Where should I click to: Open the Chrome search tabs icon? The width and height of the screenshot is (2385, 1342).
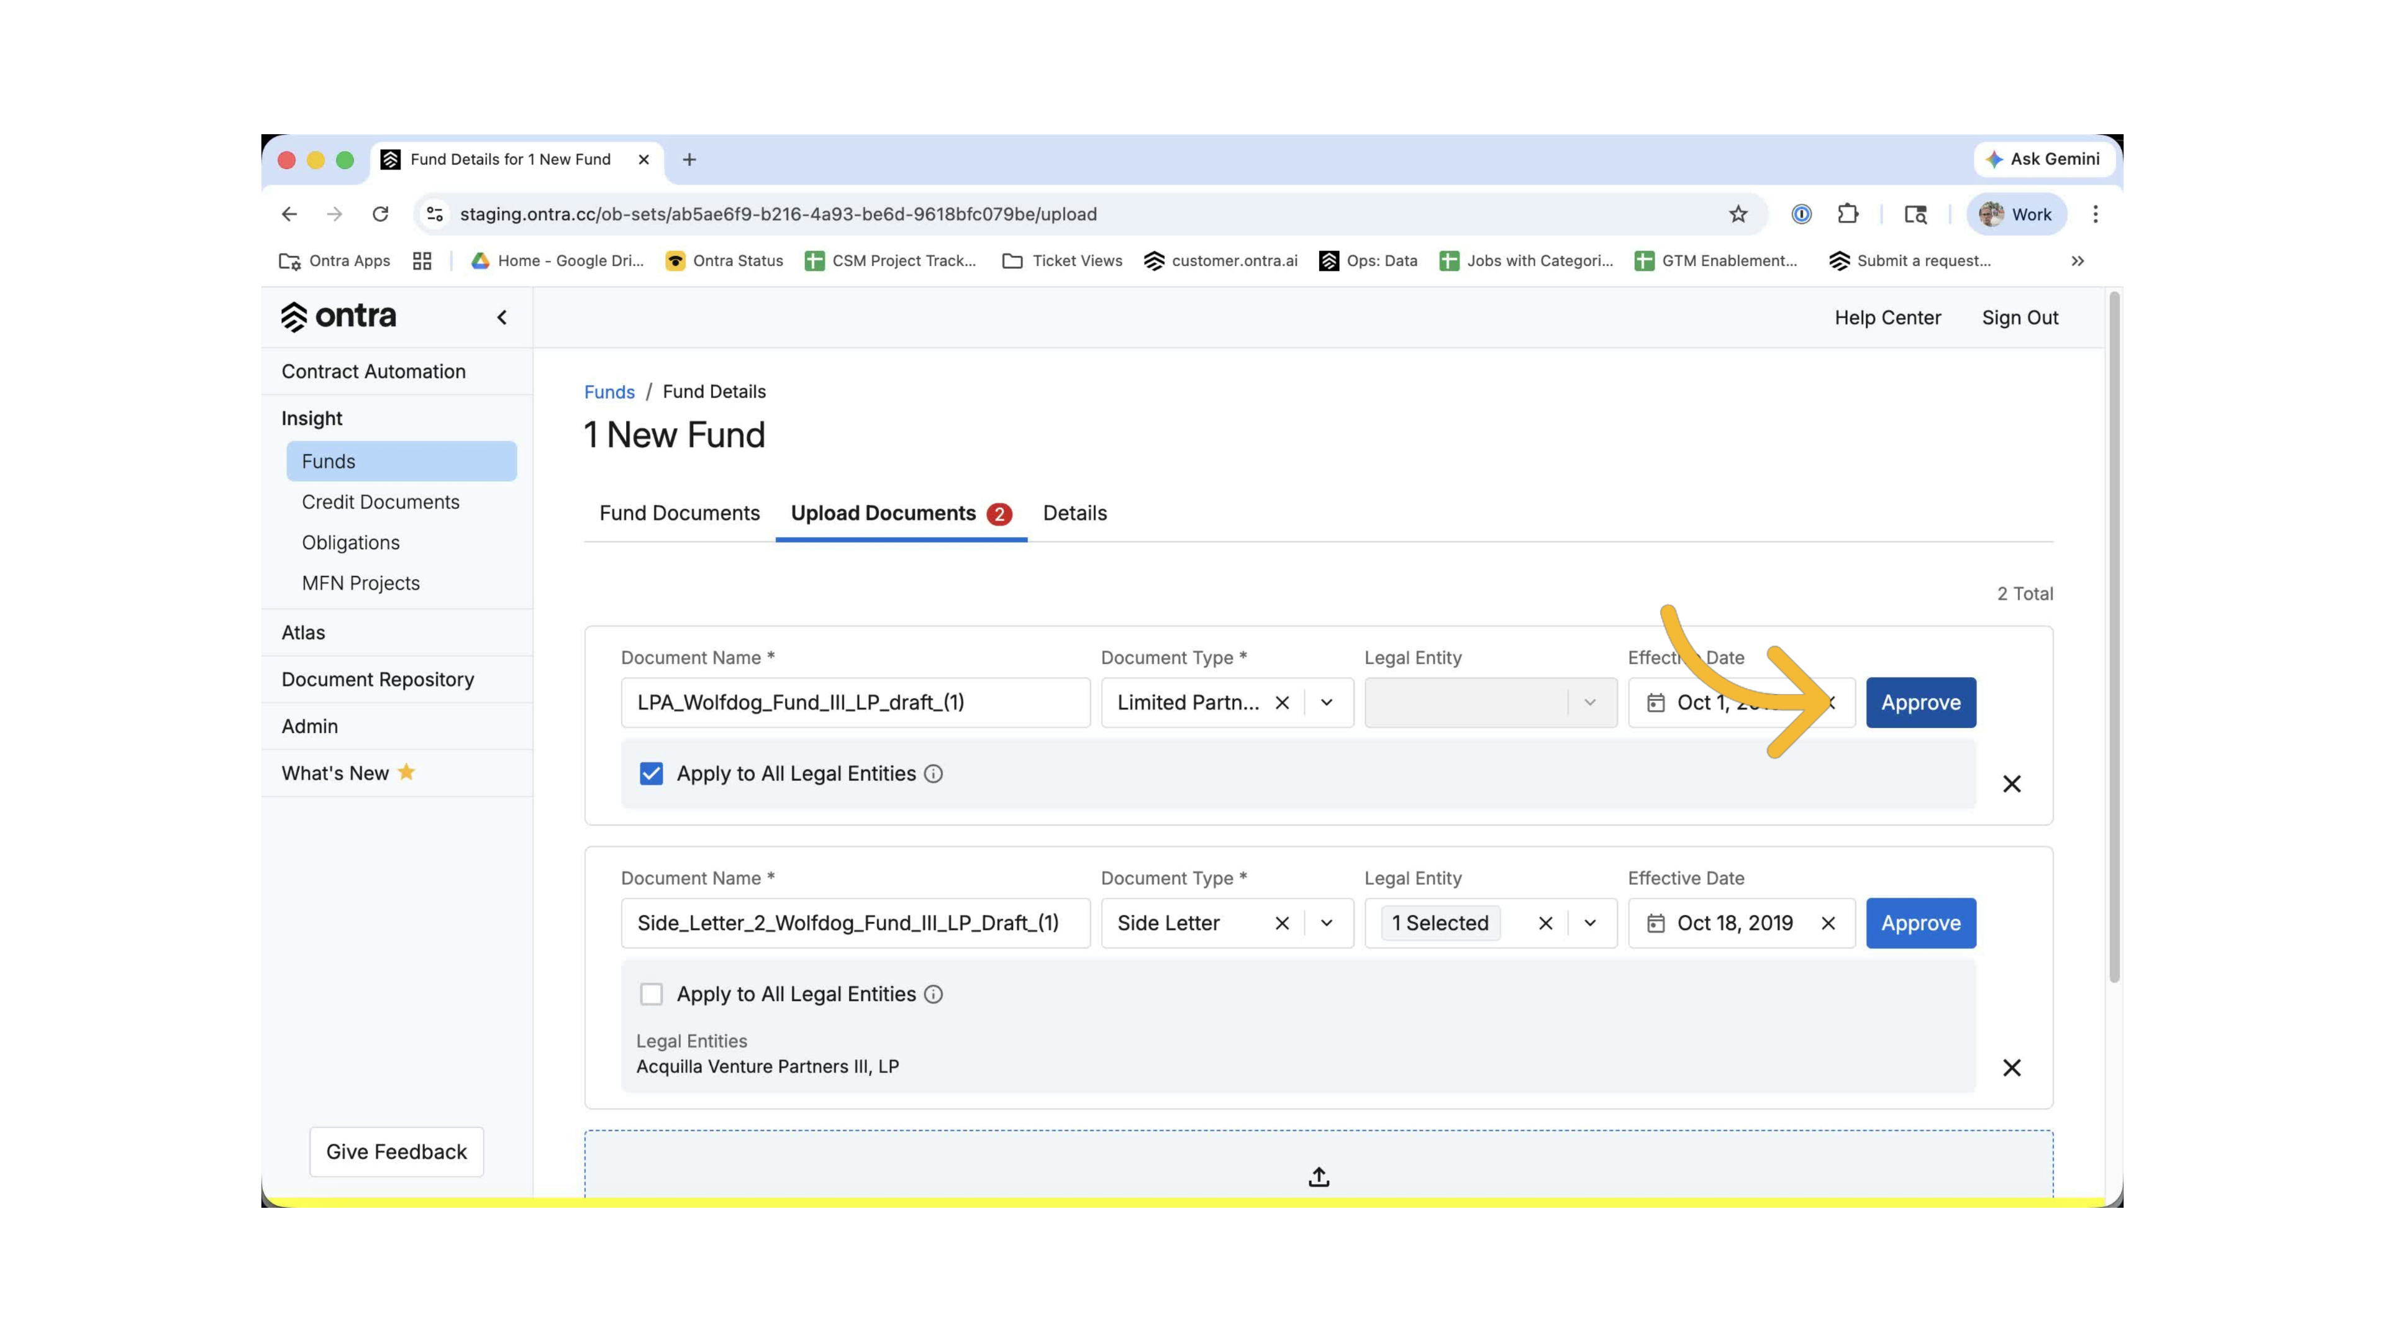[x=1915, y=214]
